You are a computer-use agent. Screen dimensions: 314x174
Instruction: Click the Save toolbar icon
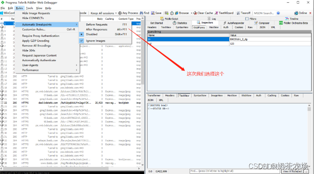[x=153, y=13]
